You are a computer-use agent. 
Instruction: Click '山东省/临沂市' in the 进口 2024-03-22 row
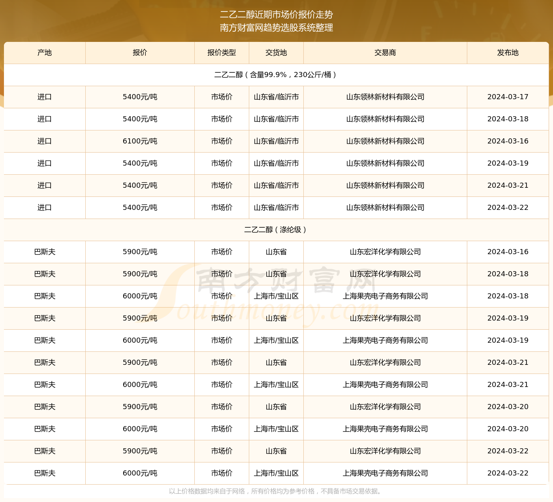pyautogui.click(x=276, y=208)
